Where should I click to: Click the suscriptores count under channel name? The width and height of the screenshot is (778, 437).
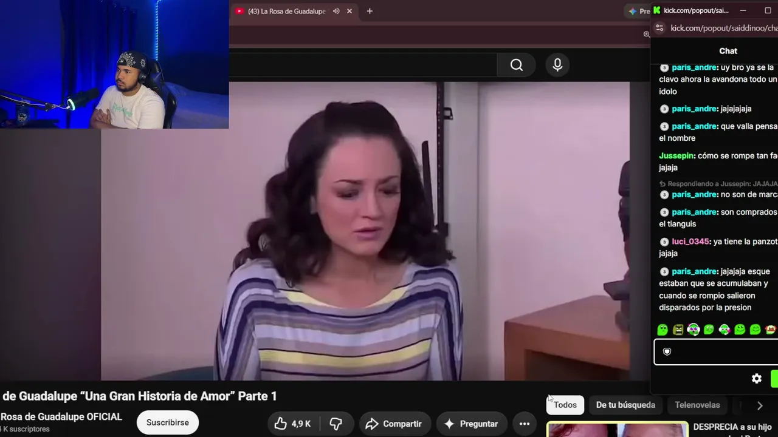click(x=25, y=429)
